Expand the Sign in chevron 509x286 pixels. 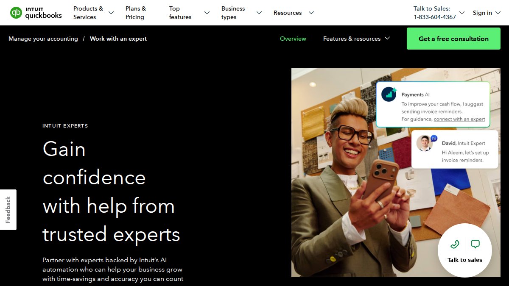pyautogui.click(x=498, y=13)
